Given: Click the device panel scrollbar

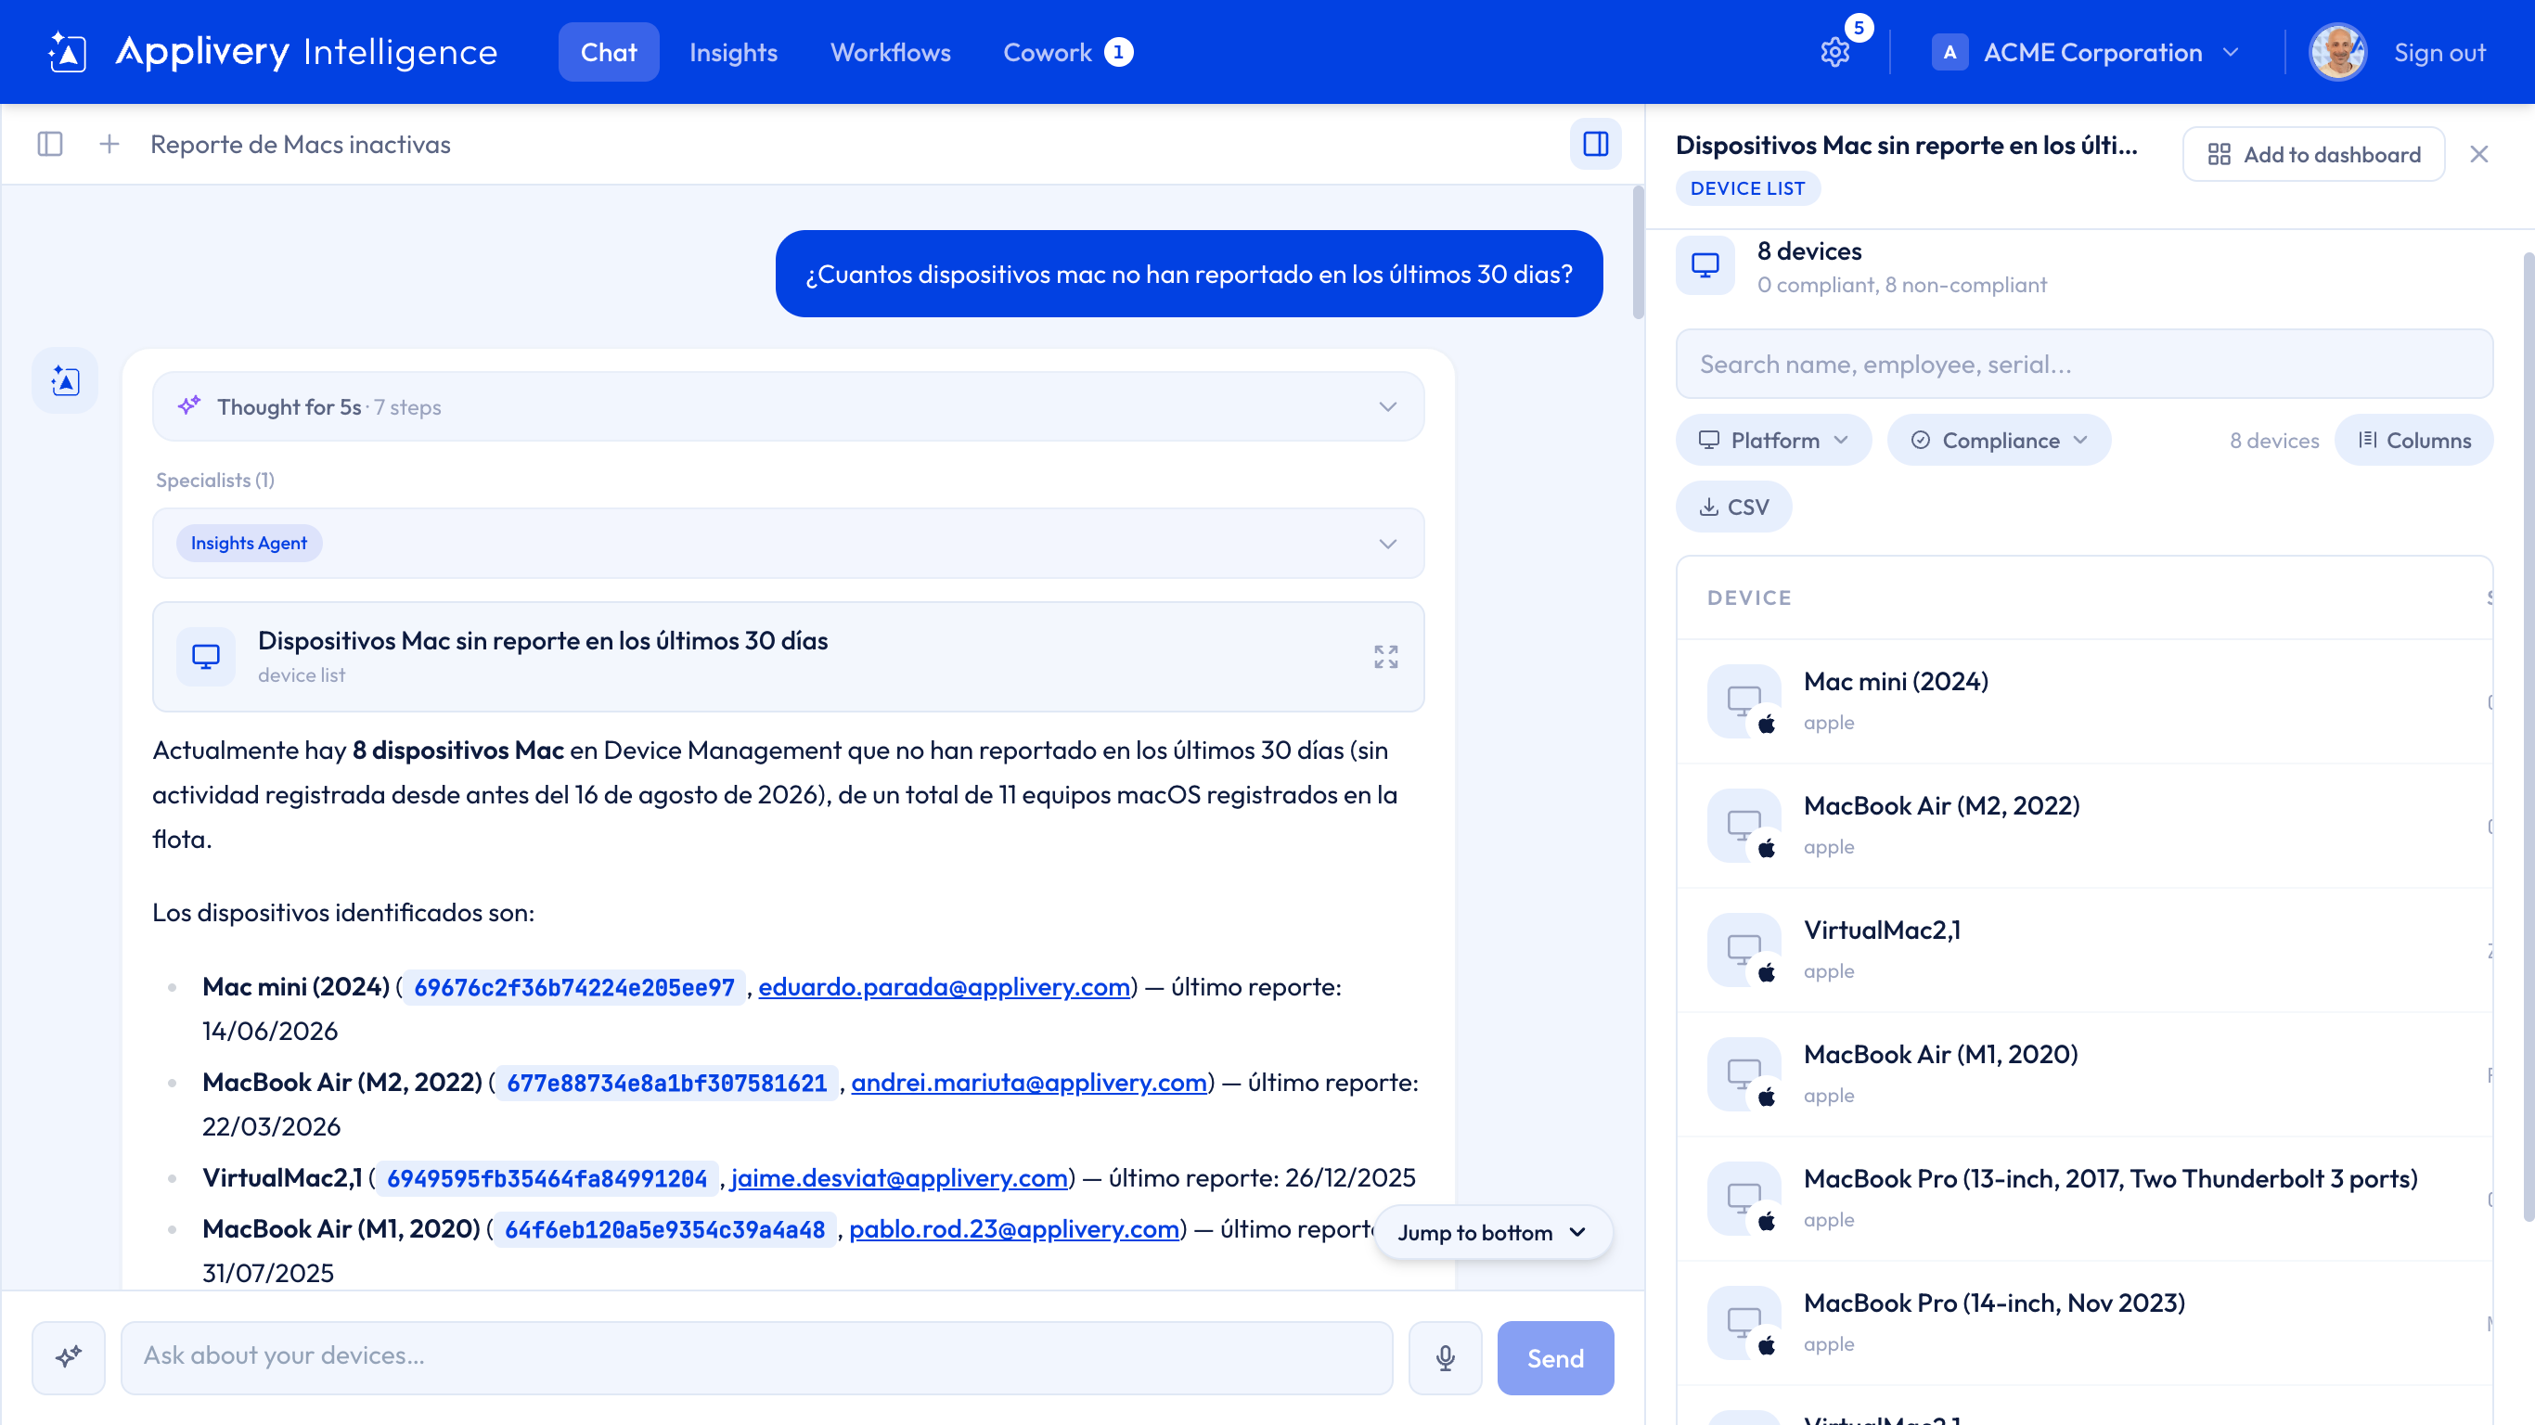Looking at the screenshot, I should [x=2528, y=738].
